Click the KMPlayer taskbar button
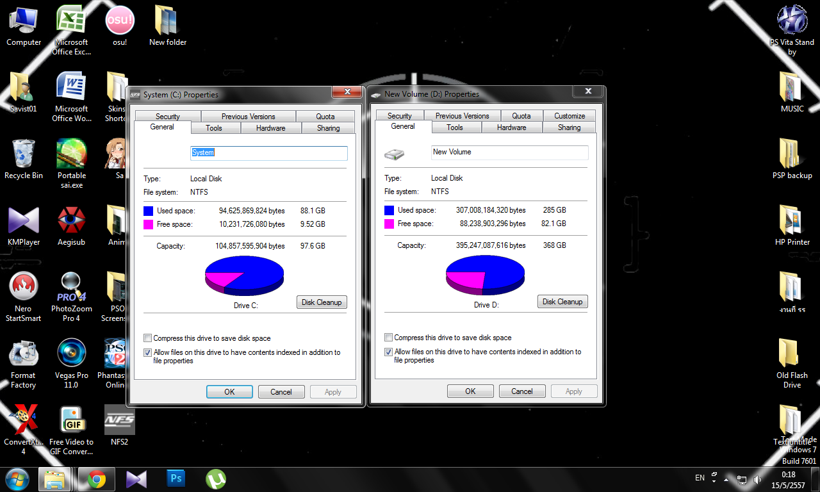Viewport: 820px width, 492px height. [136, 479]
